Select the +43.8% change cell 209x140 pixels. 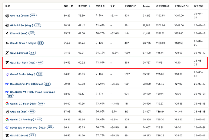coord(114,104)
